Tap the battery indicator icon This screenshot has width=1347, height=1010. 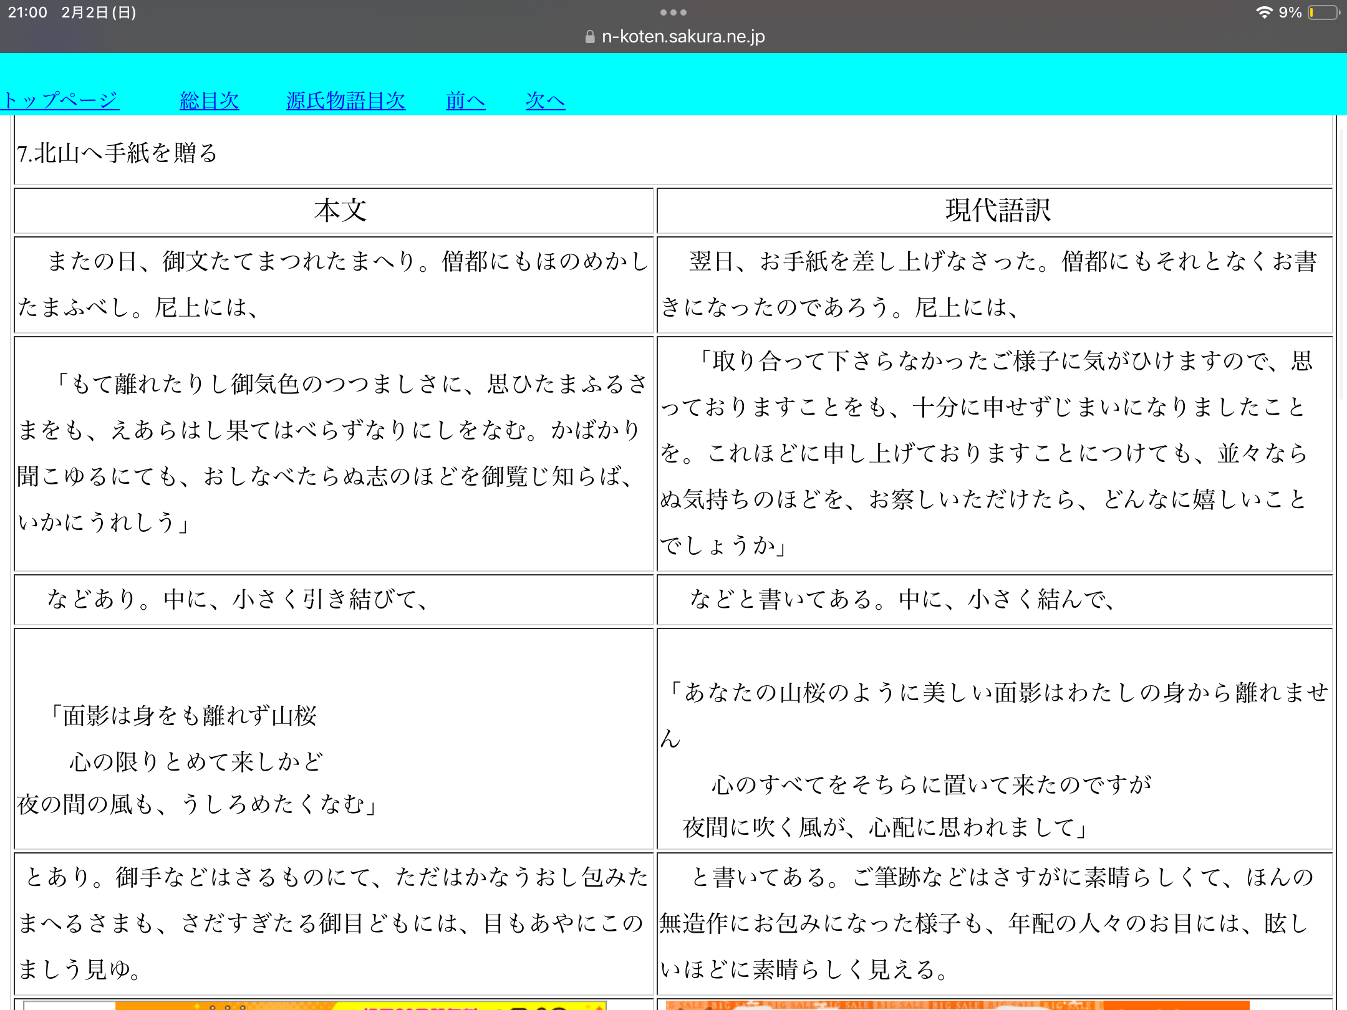(1323, 12)
